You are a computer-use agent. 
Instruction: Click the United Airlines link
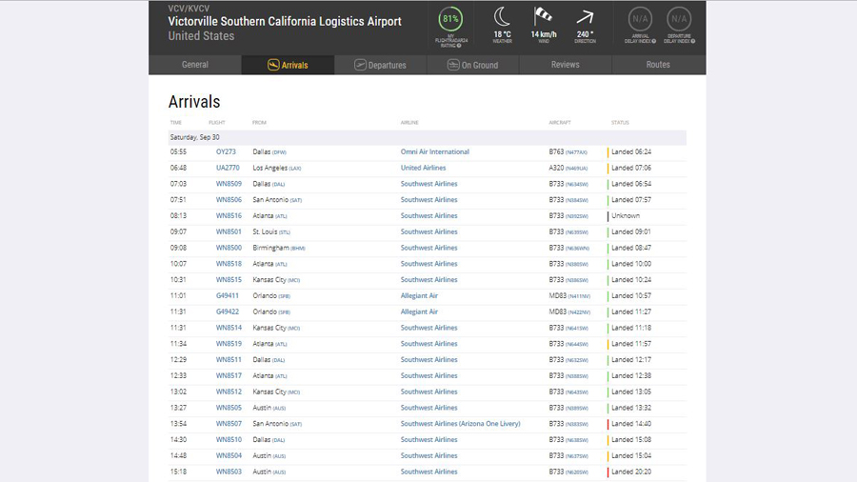point(423,168)
